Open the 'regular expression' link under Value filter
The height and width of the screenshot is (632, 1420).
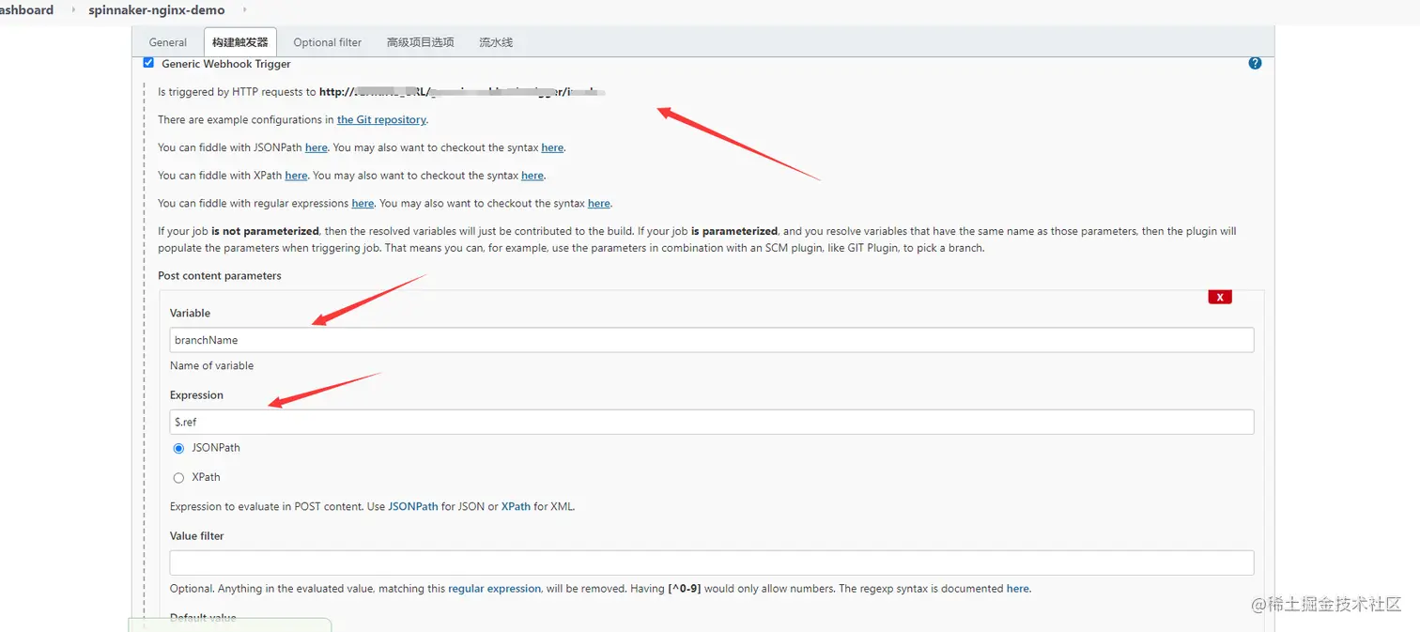(x=494, y=589)
